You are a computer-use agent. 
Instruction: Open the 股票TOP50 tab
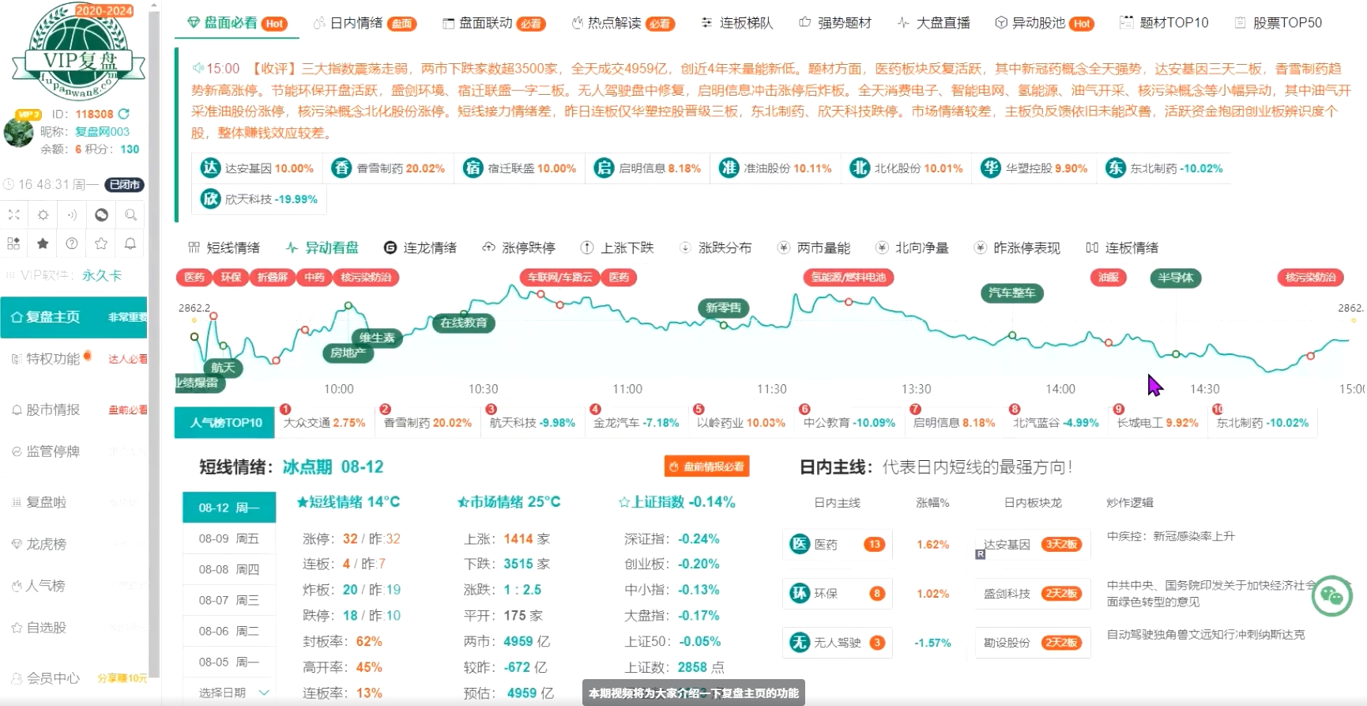click(x=1278, y=23)
